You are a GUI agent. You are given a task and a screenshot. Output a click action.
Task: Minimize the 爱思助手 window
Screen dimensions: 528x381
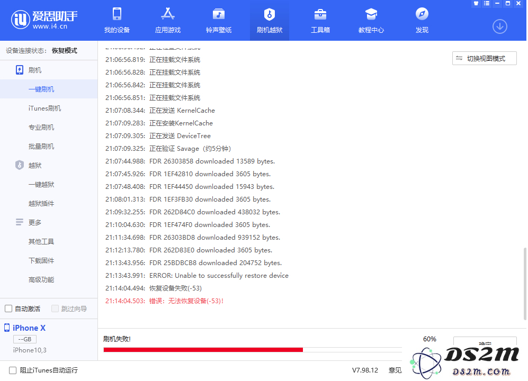coord(497,3)
